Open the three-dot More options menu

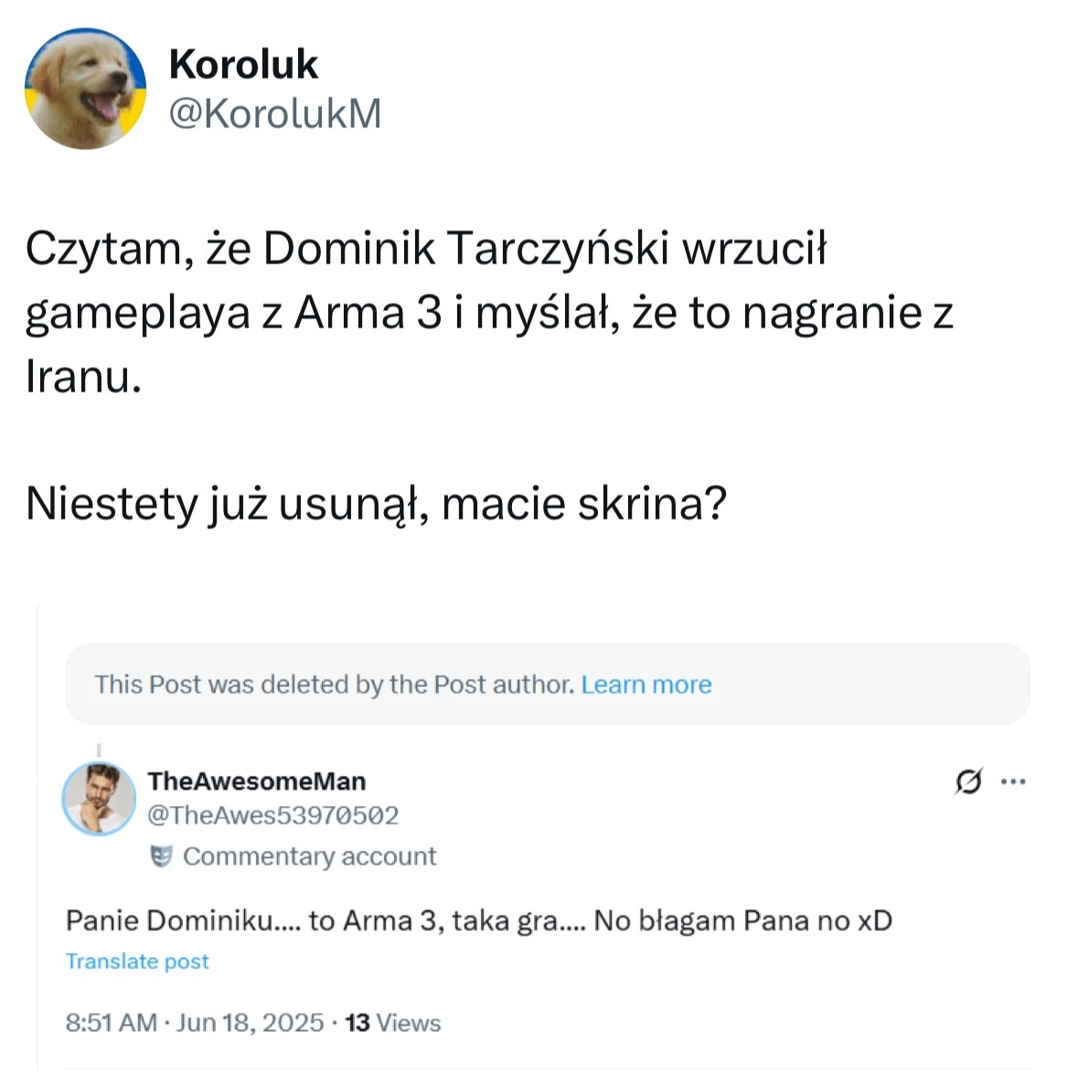point(1013,781)
